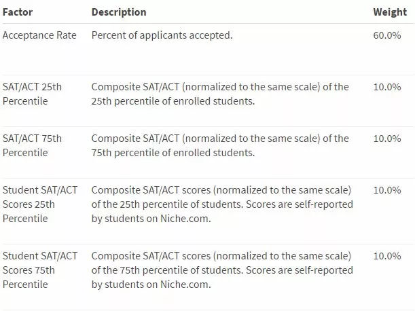Select the SAT/ACT 75th Percentile factor
415x311 pixels.
coord(32,145)
